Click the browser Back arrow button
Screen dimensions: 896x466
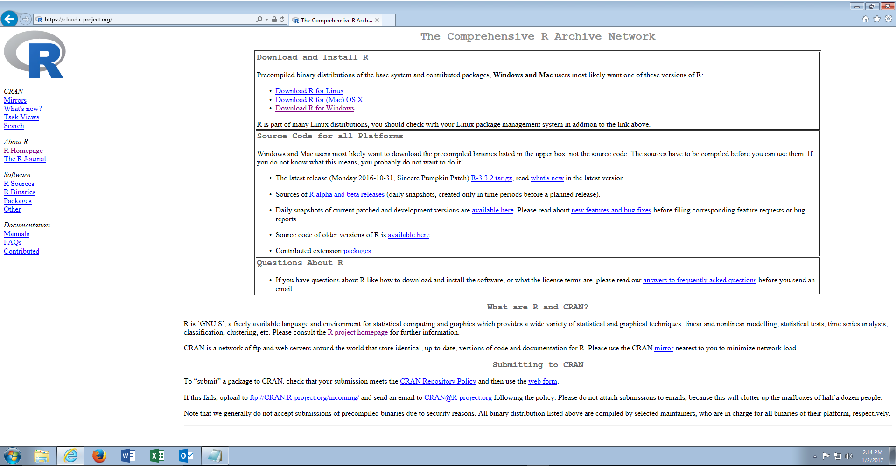click(9, 19)
